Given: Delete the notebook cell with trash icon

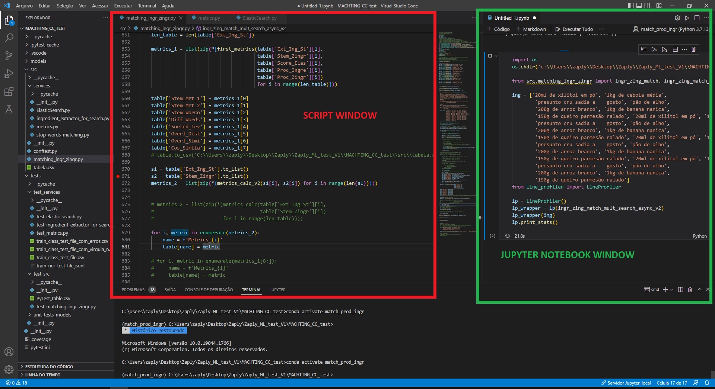Looking at the screenshot, I should click(x=693, y=49).
